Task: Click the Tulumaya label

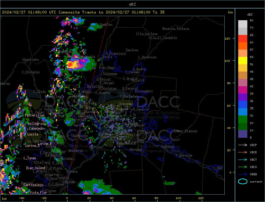Action: pyautogui.click(x=110, y=74)
